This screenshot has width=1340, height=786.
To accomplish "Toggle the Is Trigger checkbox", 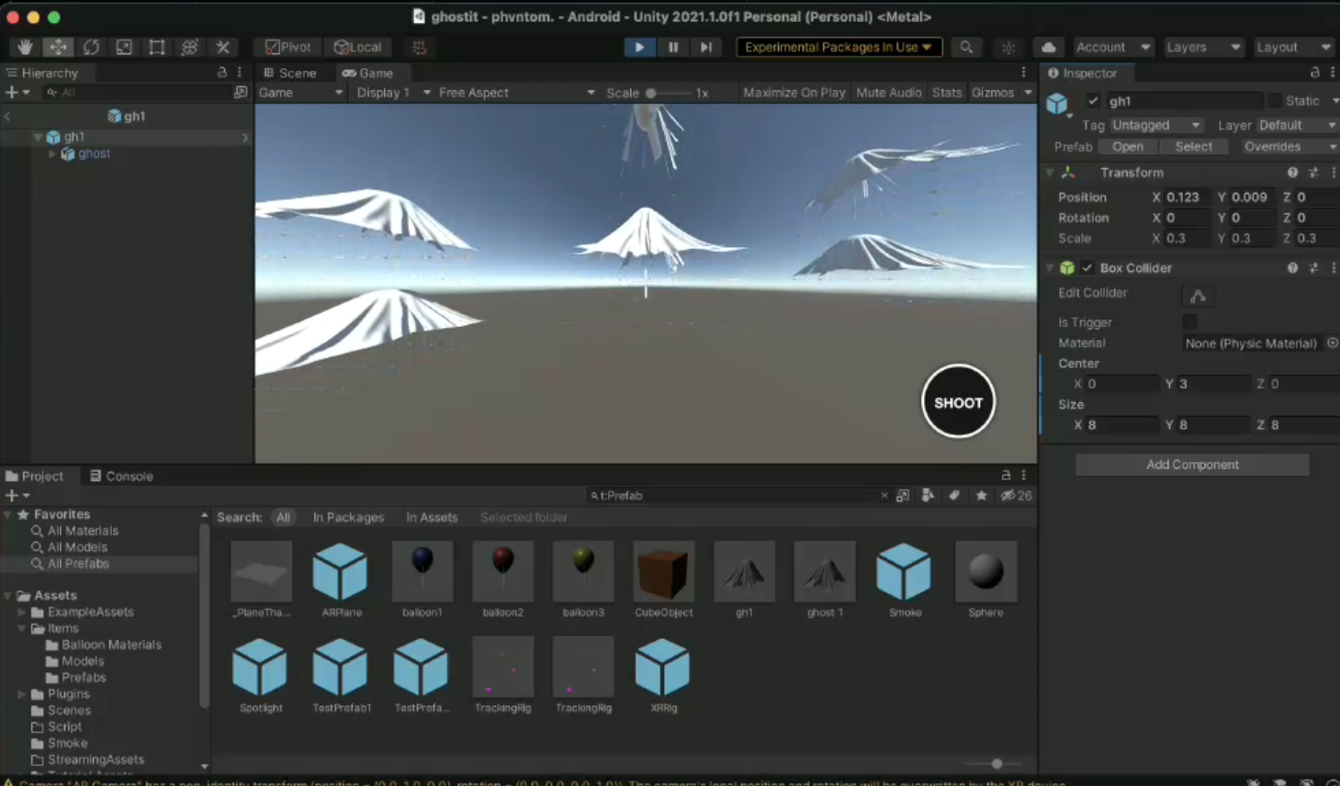I will click(1190, 321).
